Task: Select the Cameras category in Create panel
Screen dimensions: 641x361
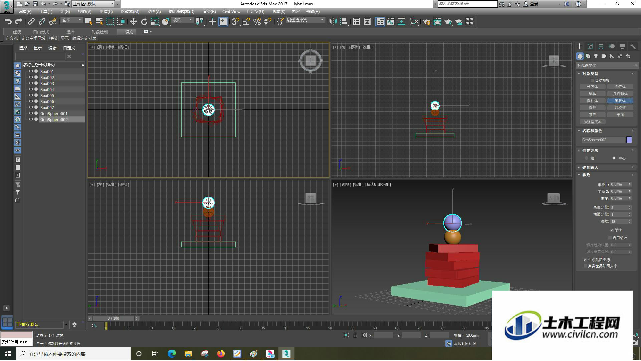Action: 604,56
